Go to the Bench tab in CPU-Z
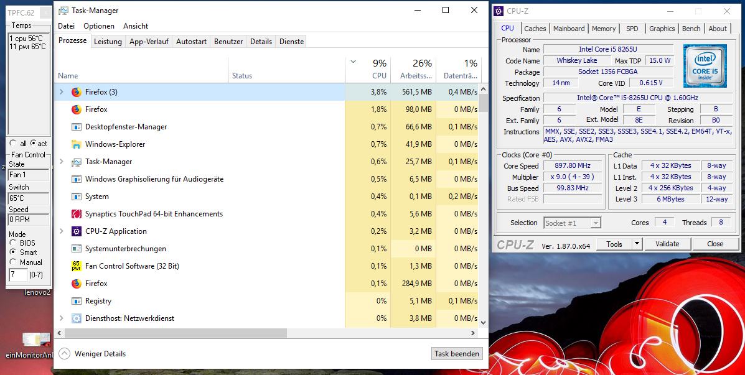The image size is (745, 375). click(x=691, y=29)
